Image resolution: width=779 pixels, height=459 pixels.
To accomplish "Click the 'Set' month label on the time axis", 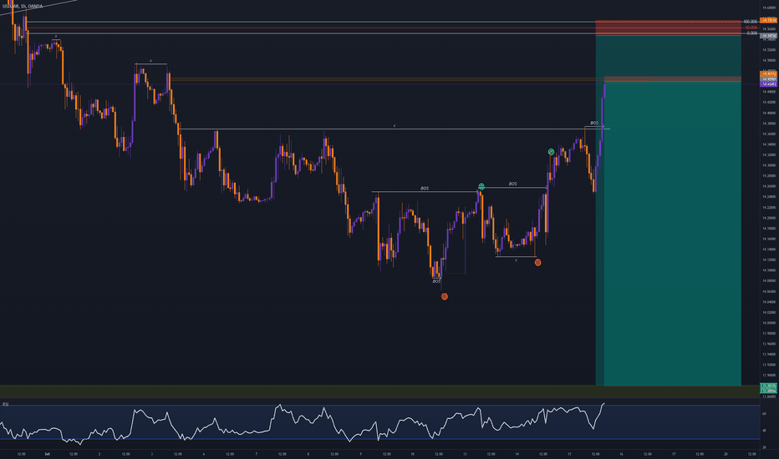I will pos(47,454).
